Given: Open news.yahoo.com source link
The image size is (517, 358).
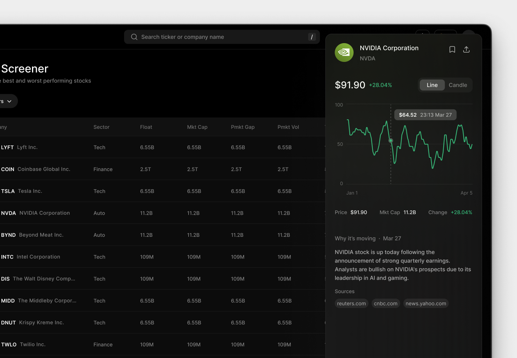Looking at the screenshot, I should [x=426, y=303].
